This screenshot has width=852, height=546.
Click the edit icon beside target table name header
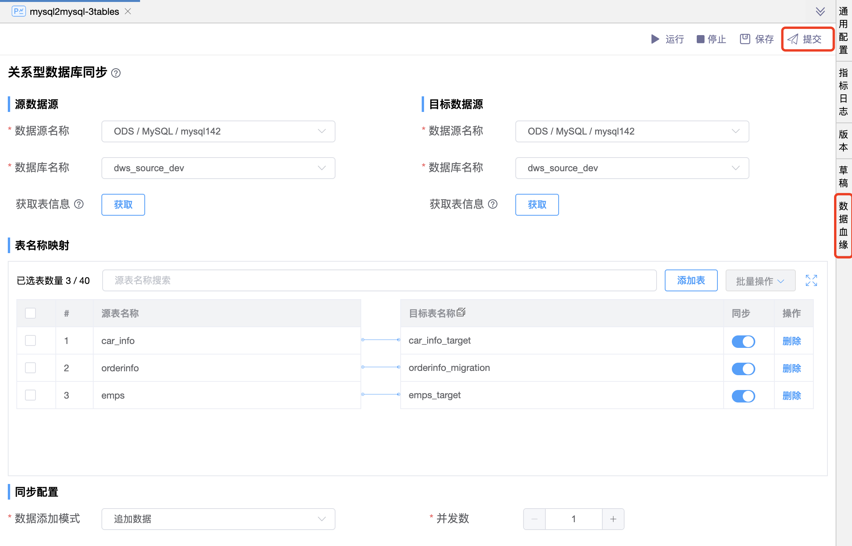pyautogui.click(x=461, y=312)
